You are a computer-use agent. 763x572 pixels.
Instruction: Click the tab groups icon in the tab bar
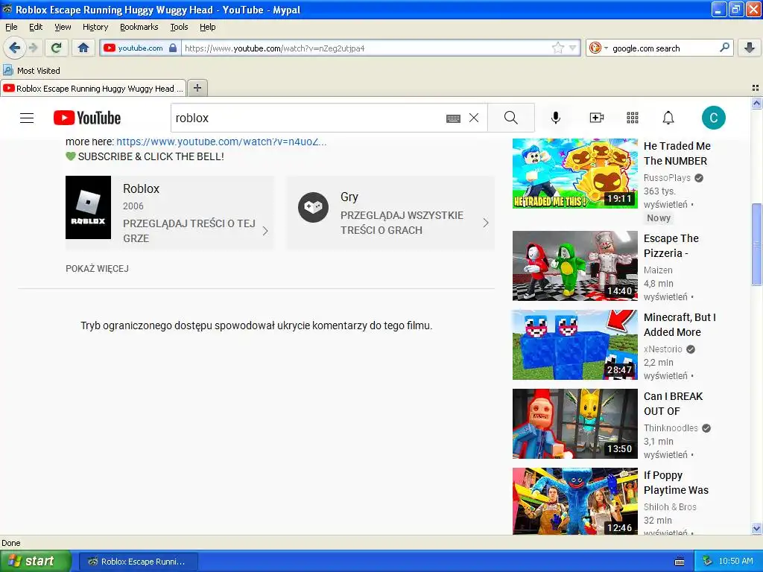[x=756, y=88]
